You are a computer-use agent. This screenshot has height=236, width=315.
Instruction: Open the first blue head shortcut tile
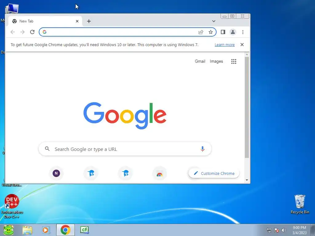(x=91, y=173)
